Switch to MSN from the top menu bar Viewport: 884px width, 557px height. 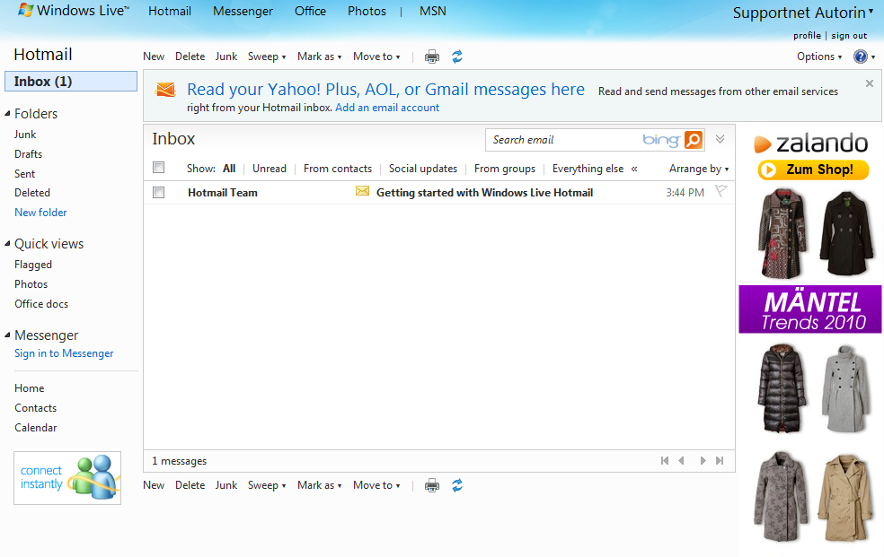click(x=432, y=11)
